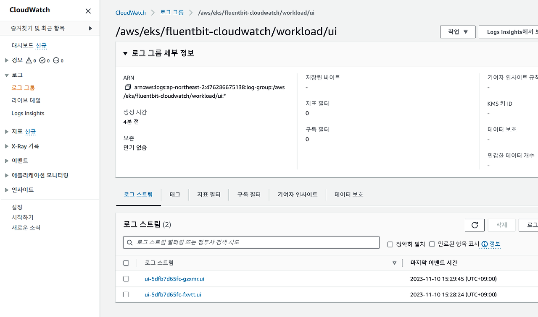Check the 정확히 일치 checkbox
The height and width of the screenshot is (317, 538).
point(390,244)
